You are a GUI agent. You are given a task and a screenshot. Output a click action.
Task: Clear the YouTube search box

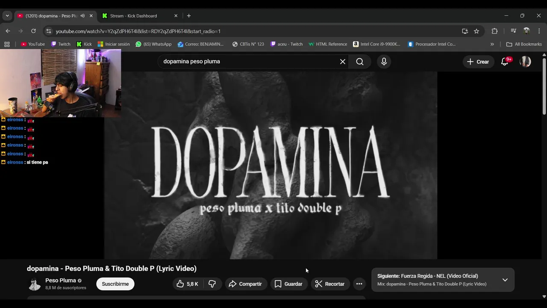[343, 62]
